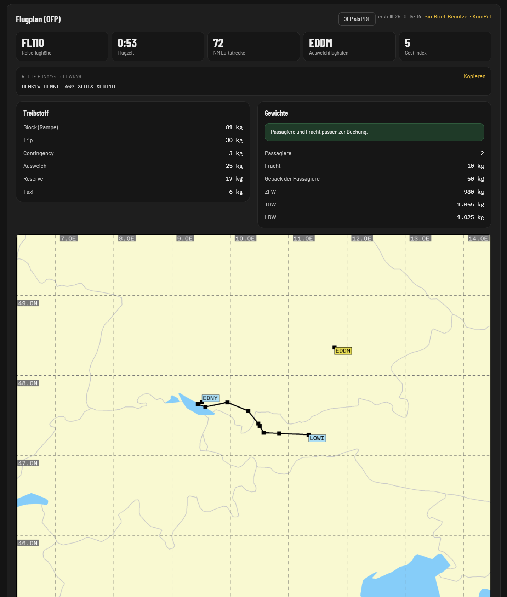The height and width of the screenshot is (597, 507).
Task: Click the 48.0N latitude label on map
Action: point(28,383)
